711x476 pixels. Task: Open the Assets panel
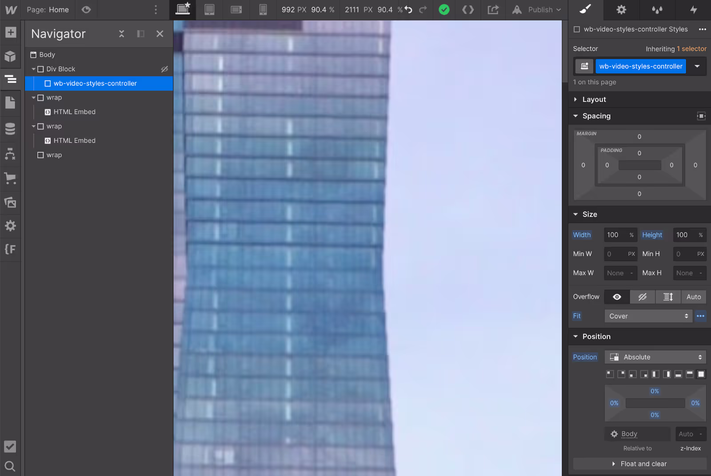pos(10,202)
